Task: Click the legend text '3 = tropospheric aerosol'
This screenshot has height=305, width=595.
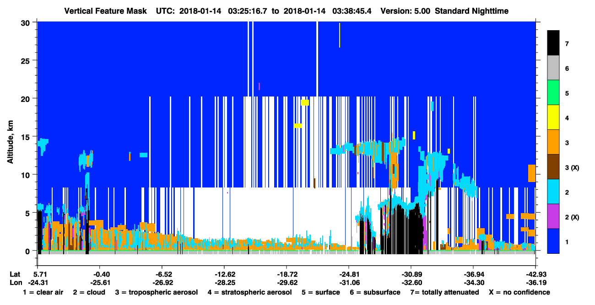Action: (x=157, y=292)
